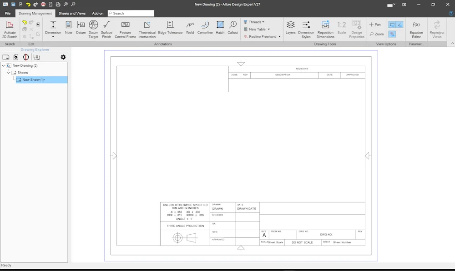Apply the Hatch tool
This screenshot has height=271, width=455.
(220, 28)
